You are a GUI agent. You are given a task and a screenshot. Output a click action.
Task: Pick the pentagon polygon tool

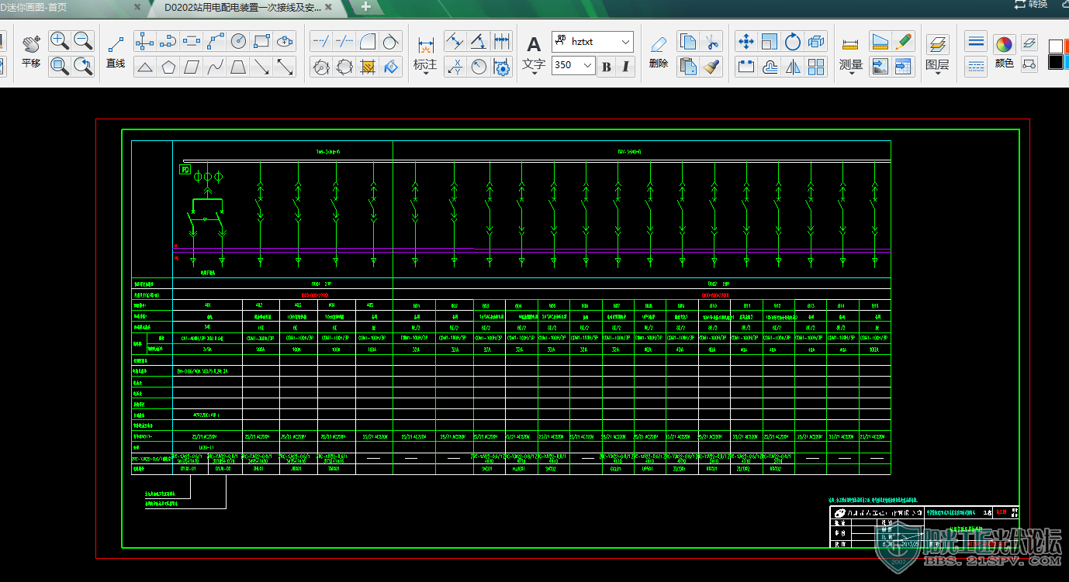pos(168,67)
